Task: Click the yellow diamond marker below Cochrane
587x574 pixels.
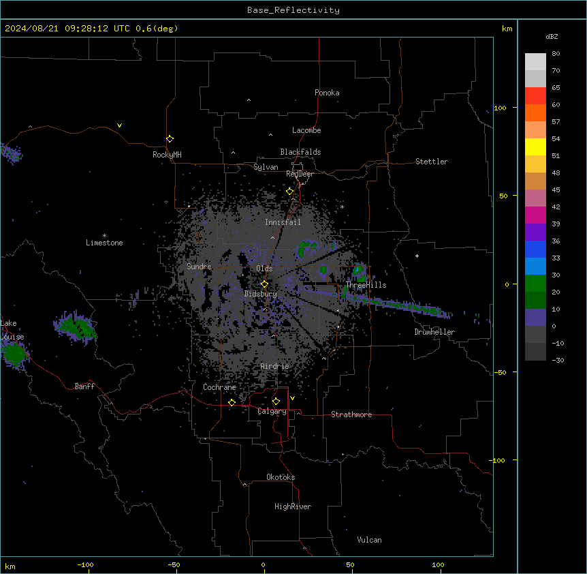Action: 232,402
